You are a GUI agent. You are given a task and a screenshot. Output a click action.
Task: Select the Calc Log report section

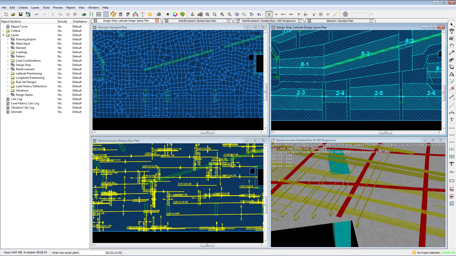pos(16,99)
